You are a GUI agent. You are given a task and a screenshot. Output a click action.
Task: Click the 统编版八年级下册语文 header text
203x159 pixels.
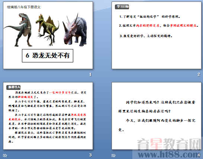(x=24, y=7)
